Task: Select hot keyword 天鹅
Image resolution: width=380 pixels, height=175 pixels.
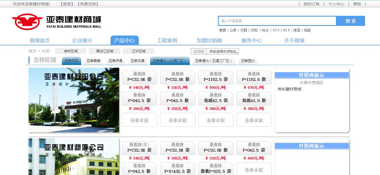Action: (x=243, y=30)
